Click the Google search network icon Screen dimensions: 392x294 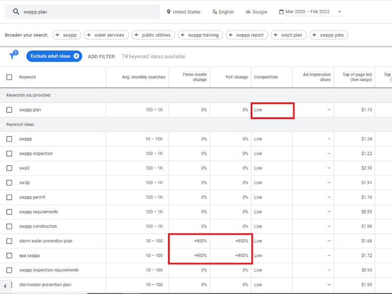(248, 12)
